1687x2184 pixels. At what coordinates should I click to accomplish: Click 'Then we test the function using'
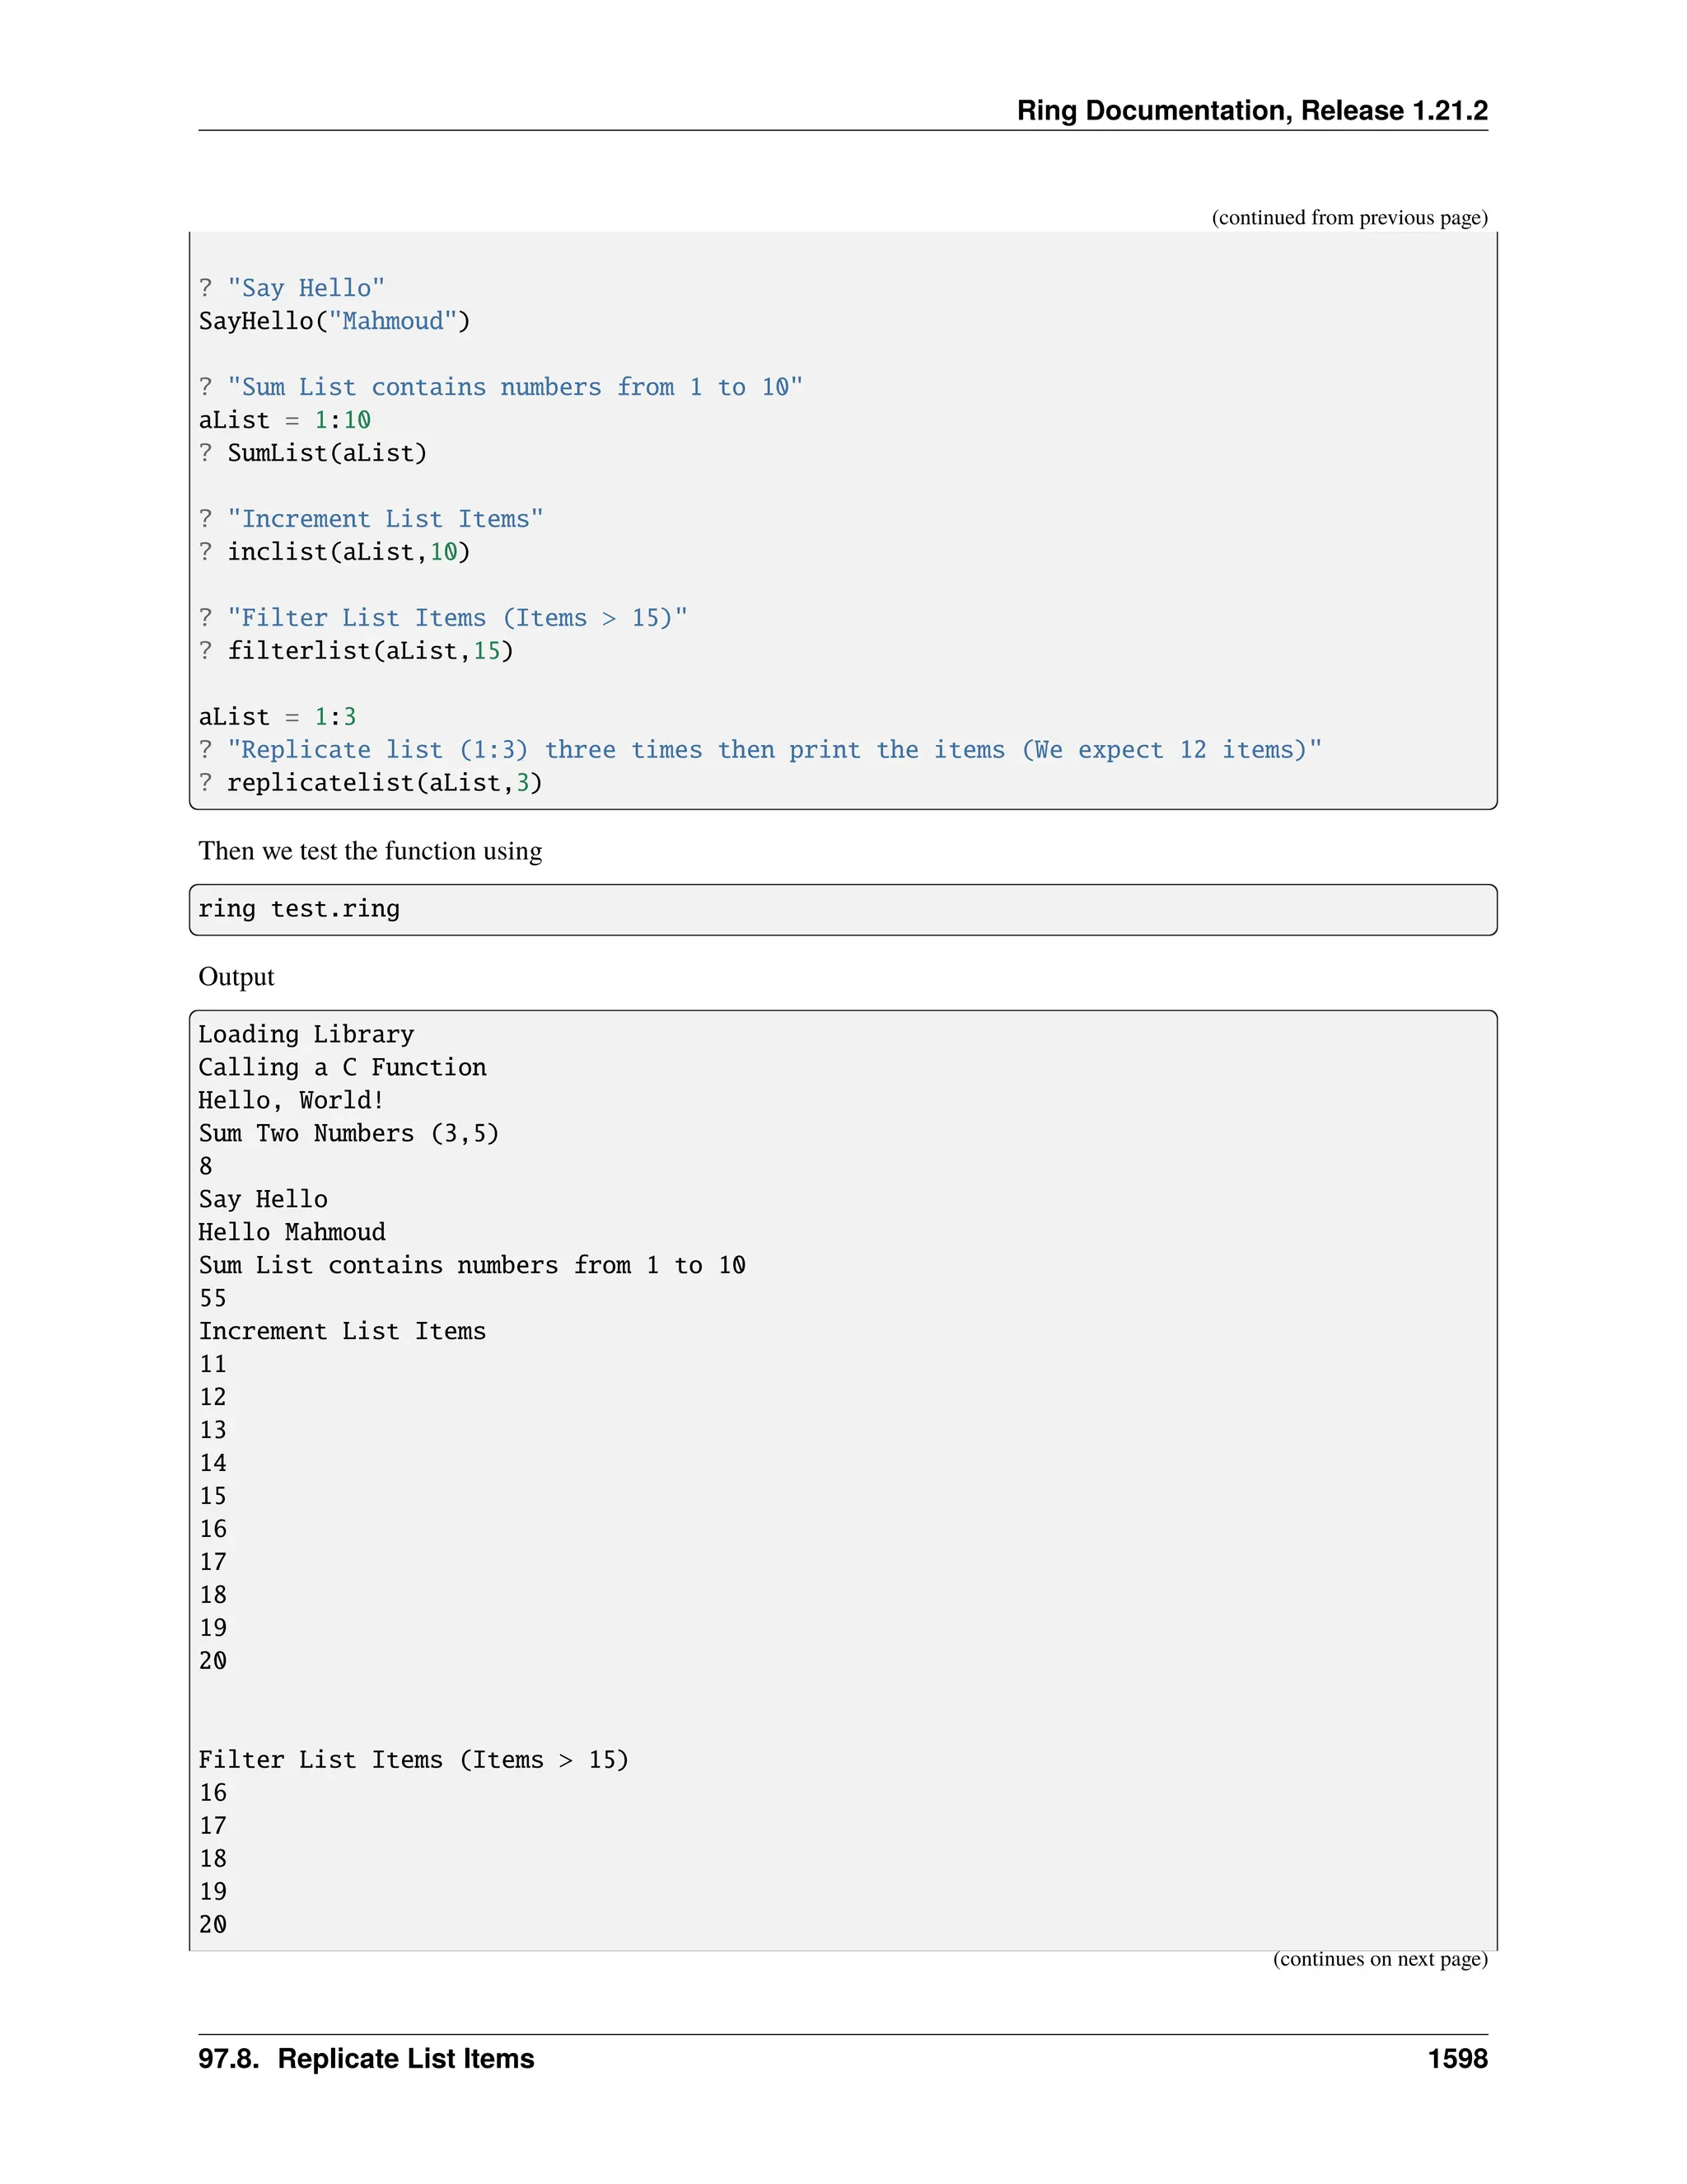coord(370,851)
